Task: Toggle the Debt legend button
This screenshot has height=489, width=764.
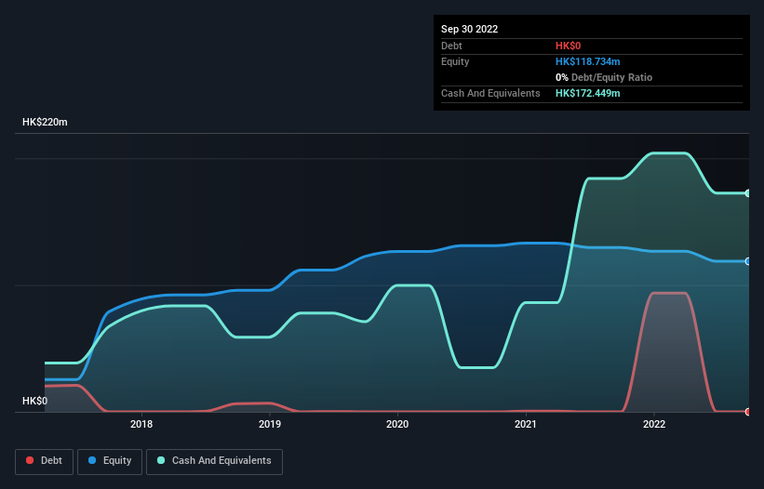Action: (x=45, y=461)
